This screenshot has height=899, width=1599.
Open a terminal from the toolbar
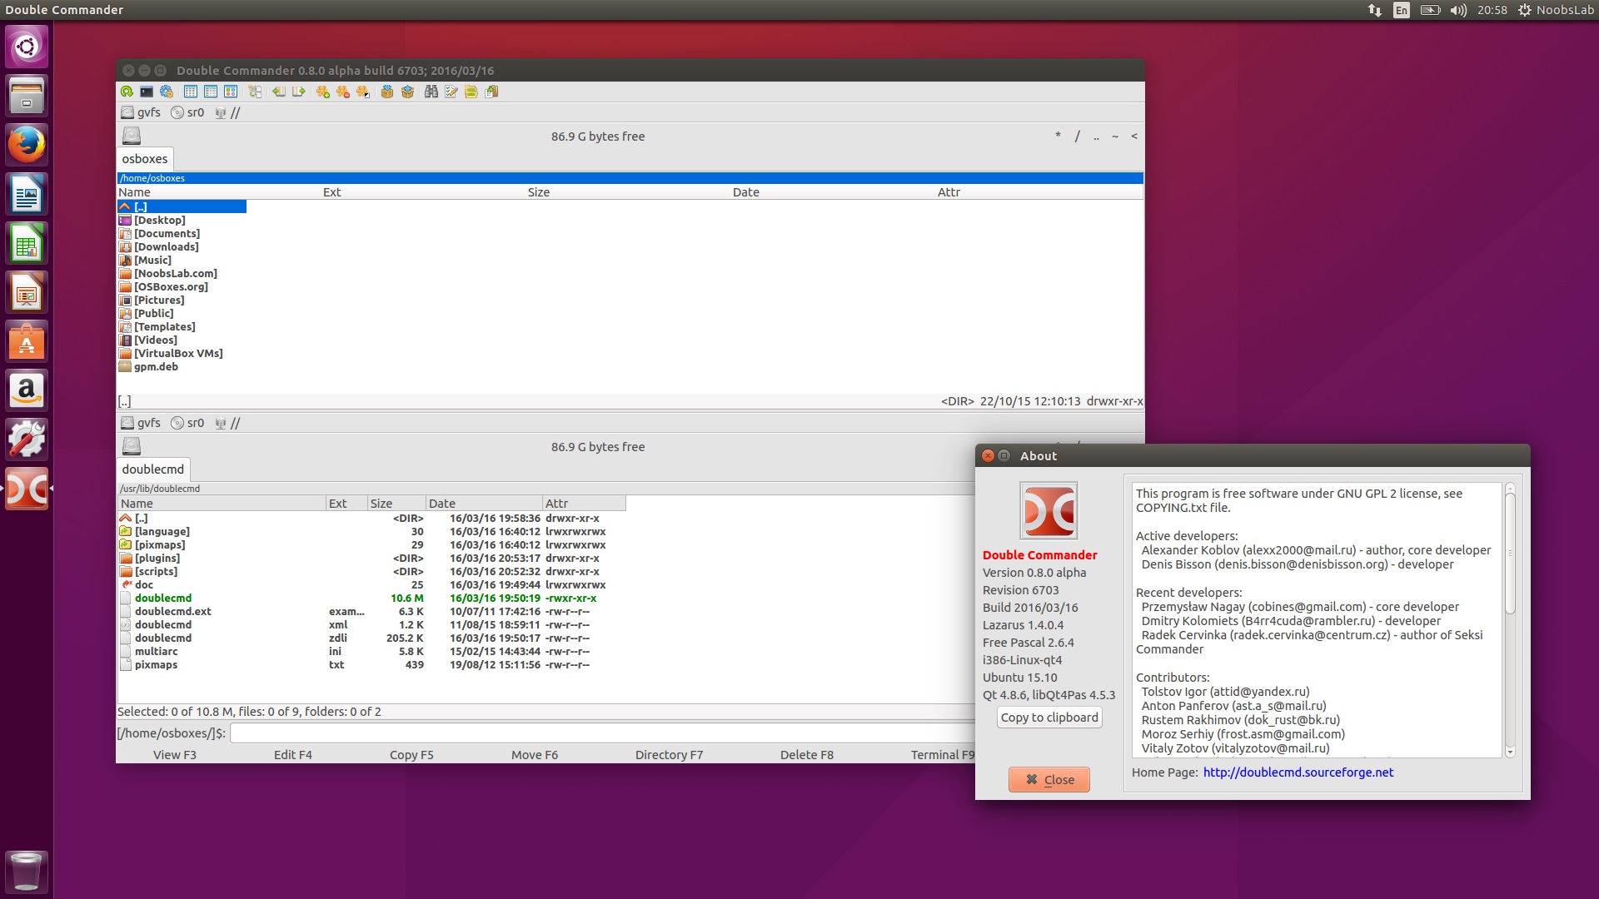click(146, 92)
